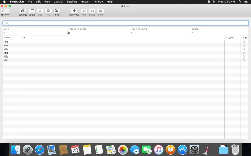This screenshot has height=156, width=251.
Task: Open the Trash in the Dock
Action: tap(235, 150)
